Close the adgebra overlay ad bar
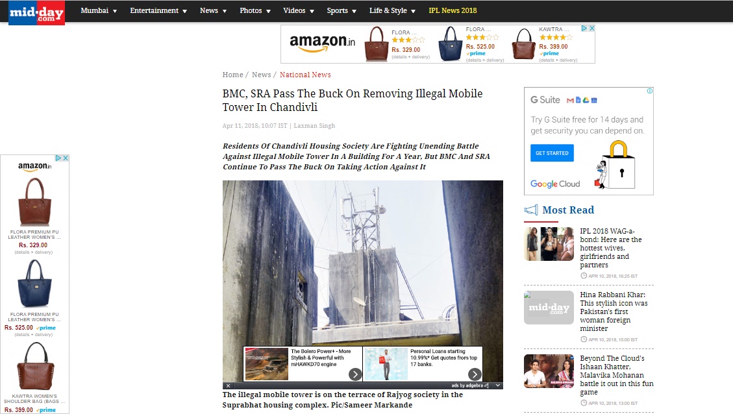733x414 pixels. point(228,385)
